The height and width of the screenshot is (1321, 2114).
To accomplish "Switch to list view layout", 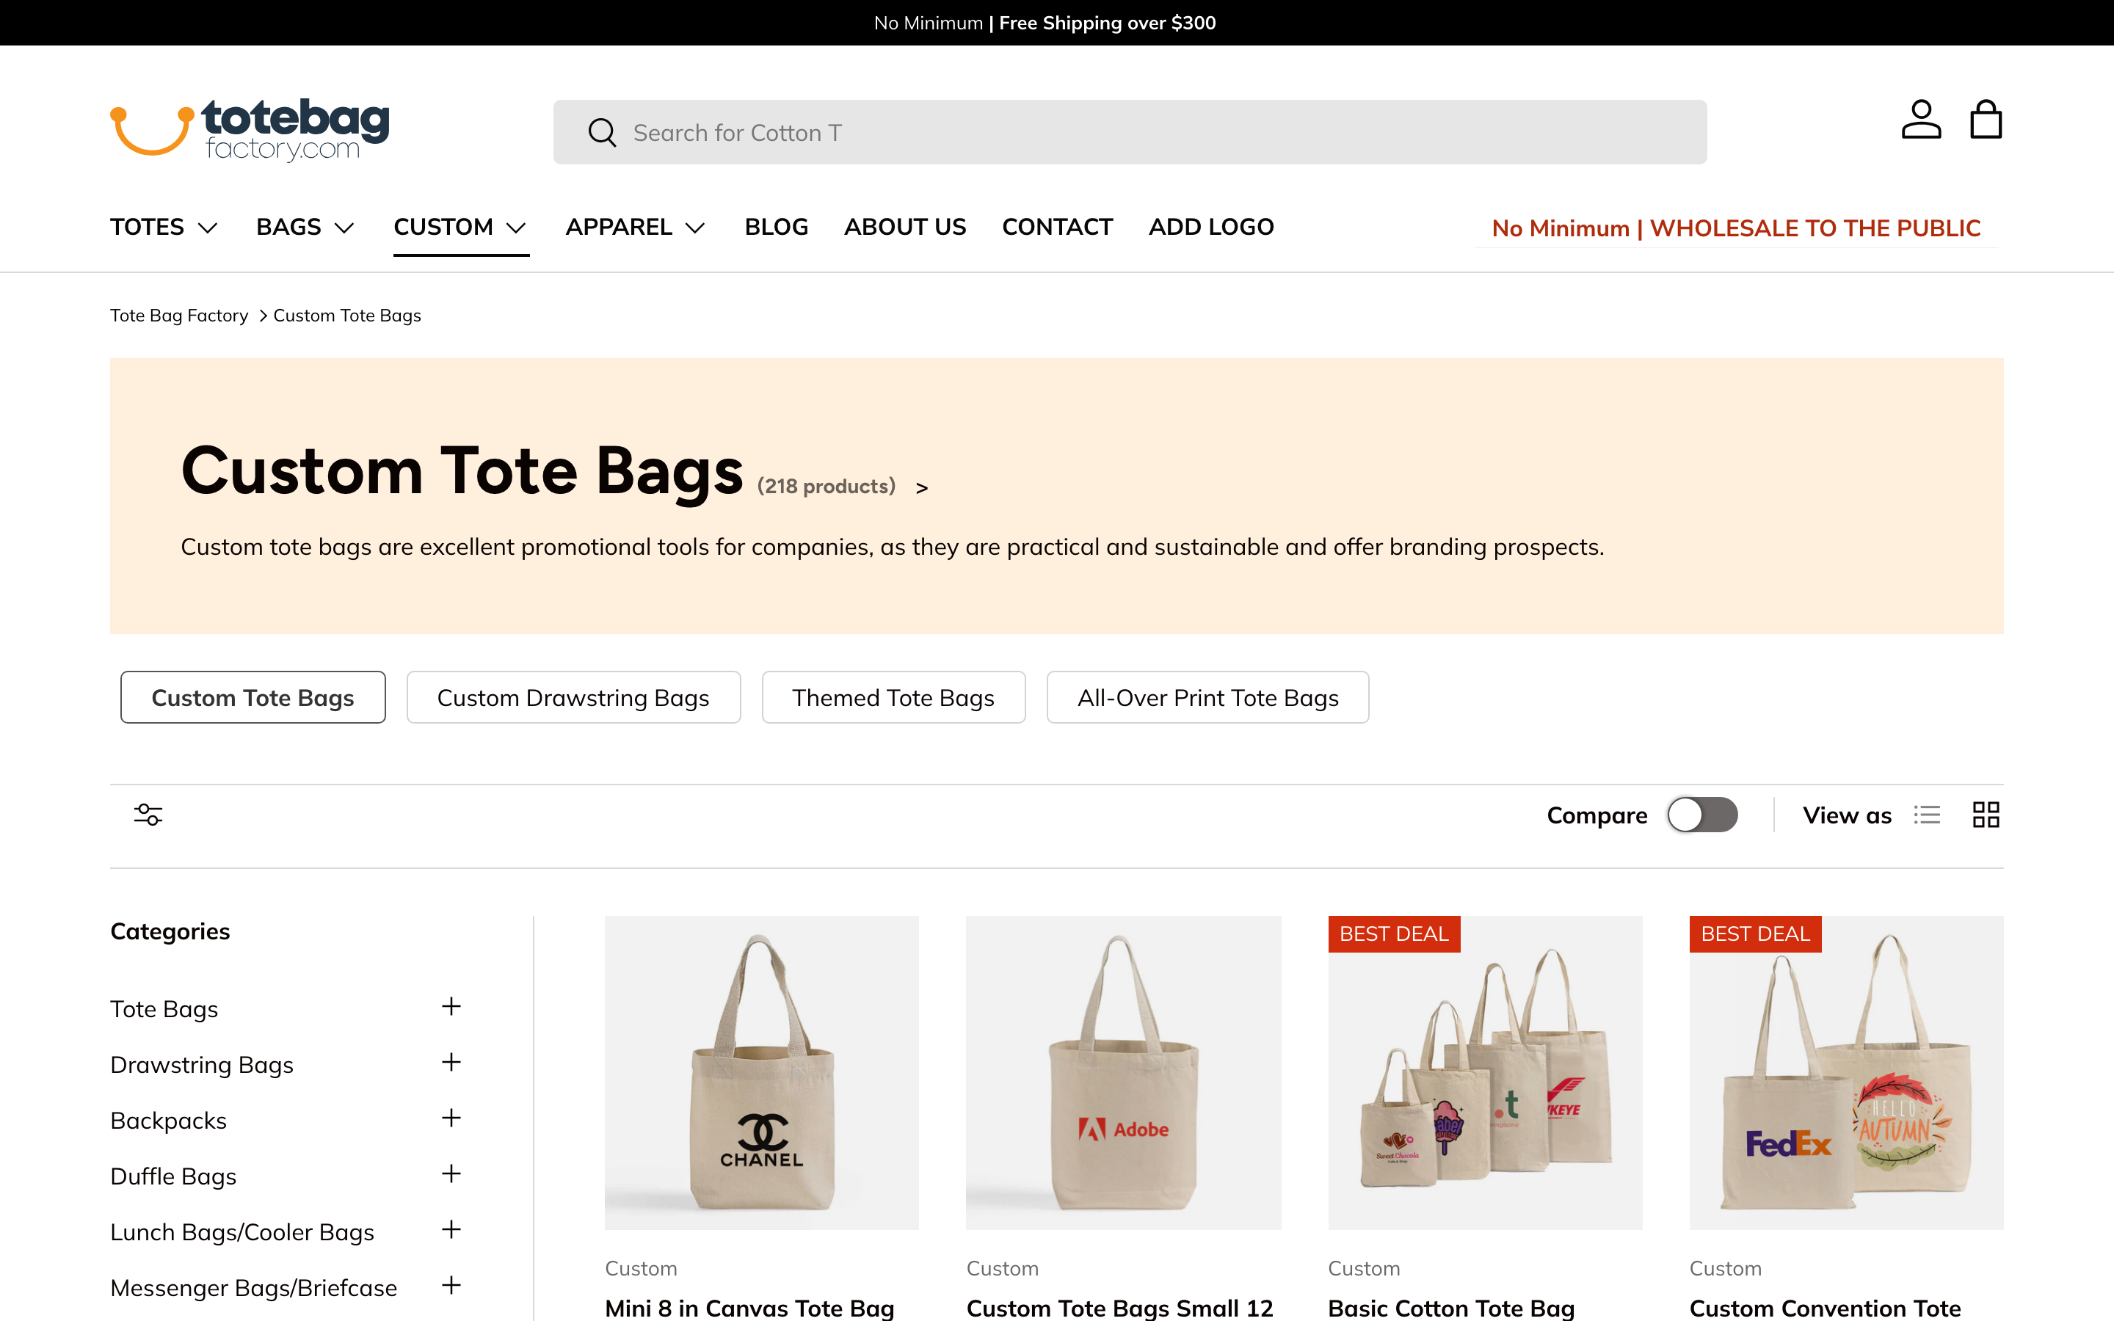I will click(1927, 815).
